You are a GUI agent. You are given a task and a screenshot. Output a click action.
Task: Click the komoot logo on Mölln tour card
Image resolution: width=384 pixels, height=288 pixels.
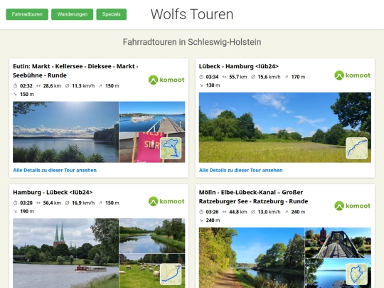pos(353,206)
